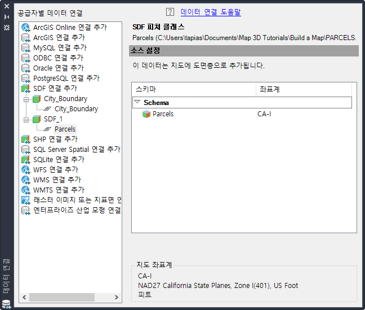The width and height of the screenshot is (365, 310).
Task: Open the 데이터 연결 도움말 link
Action: (x=211, y=12)
